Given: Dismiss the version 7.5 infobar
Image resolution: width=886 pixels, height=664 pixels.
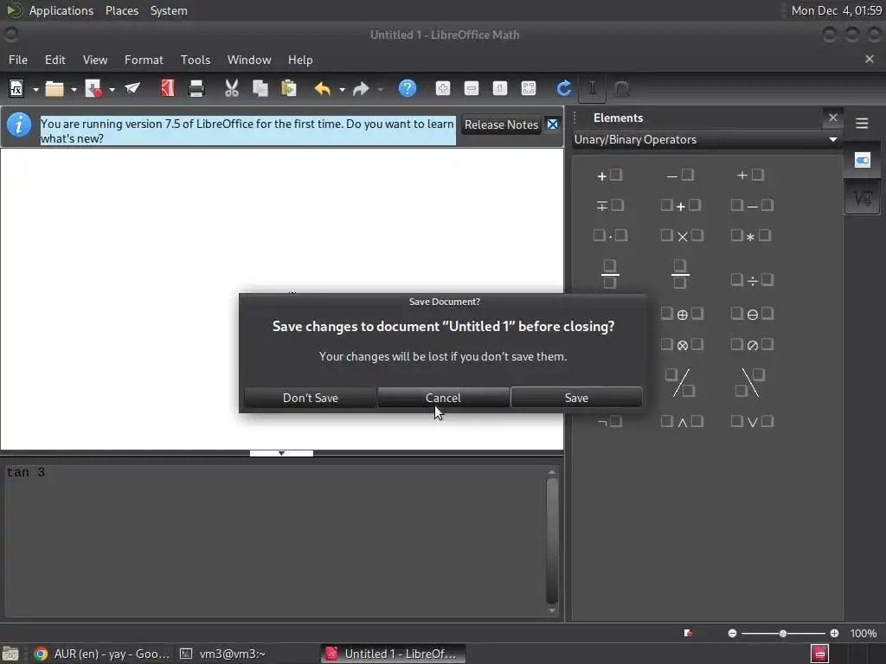Looking at the screenshot, I should pos(553,124).
